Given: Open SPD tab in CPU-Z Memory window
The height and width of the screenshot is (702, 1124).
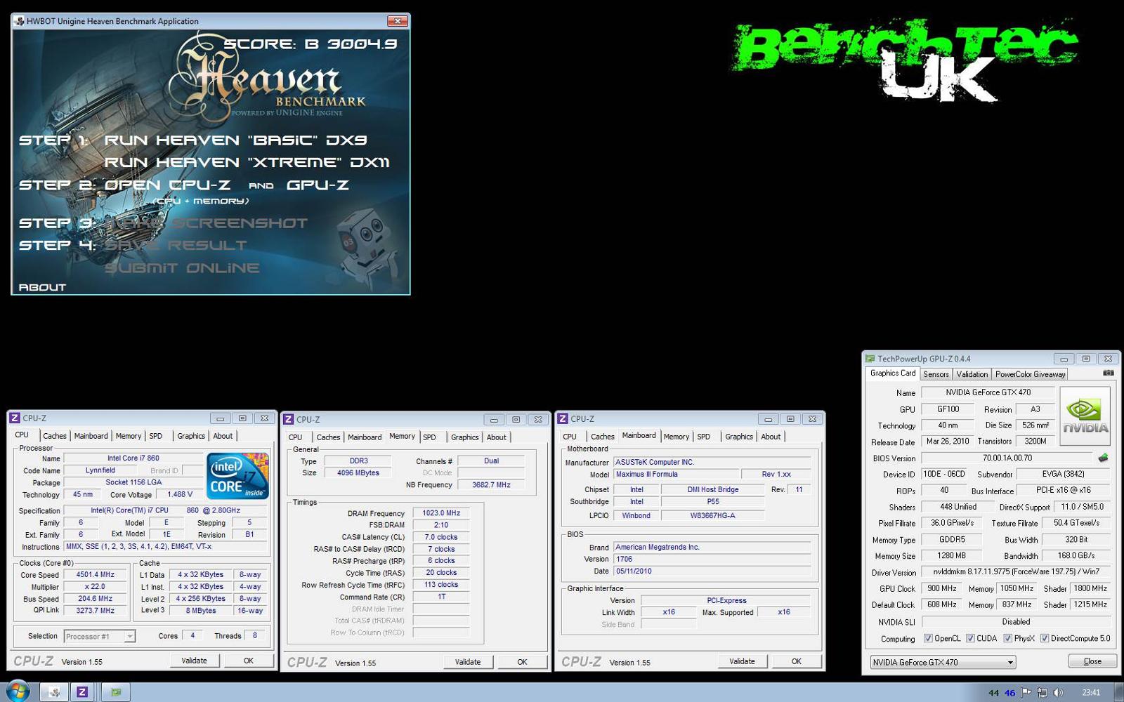Looking at the screenshot, I should pyautogui.click(x=429, y=437).
